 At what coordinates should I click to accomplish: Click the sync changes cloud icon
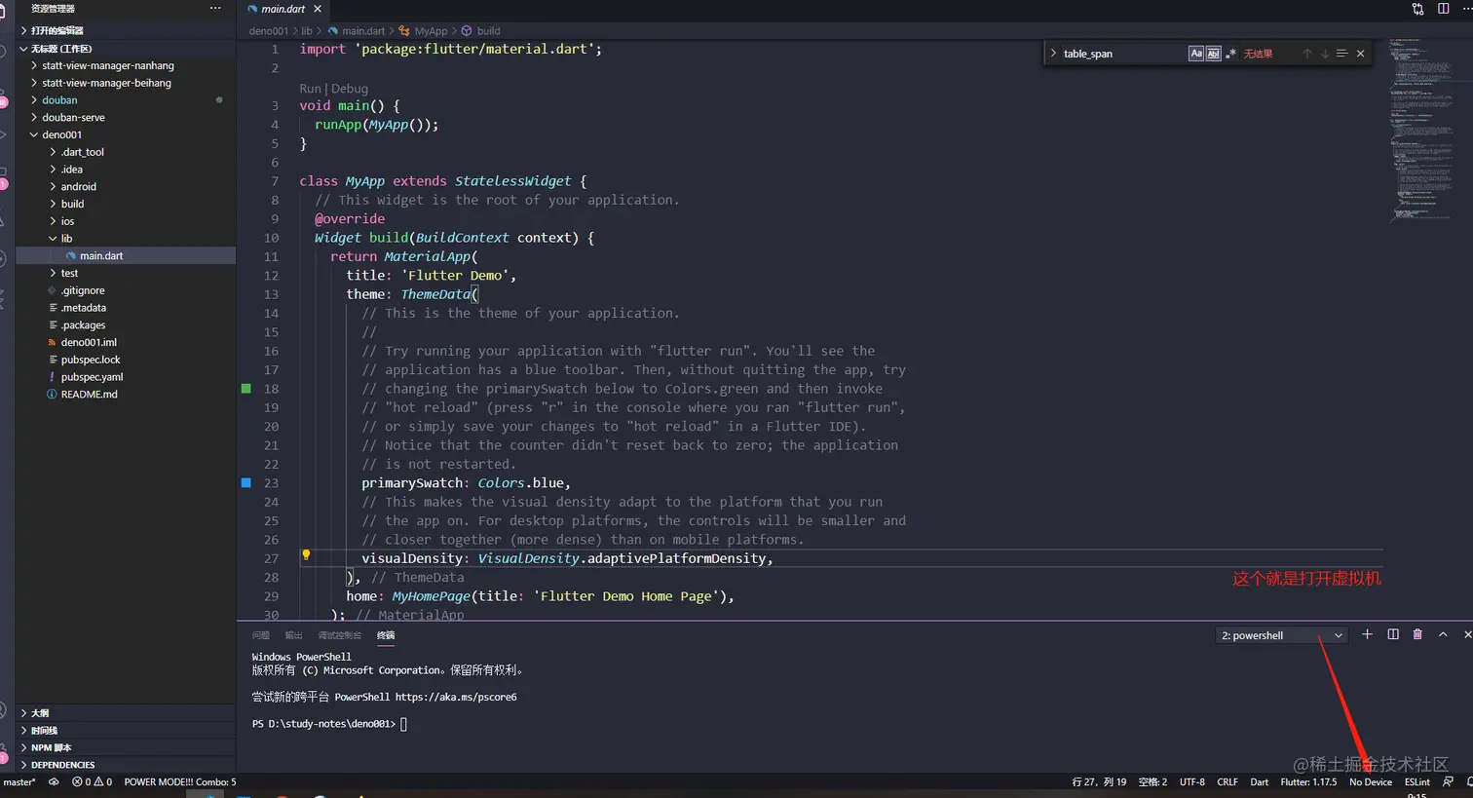point(54,782)
